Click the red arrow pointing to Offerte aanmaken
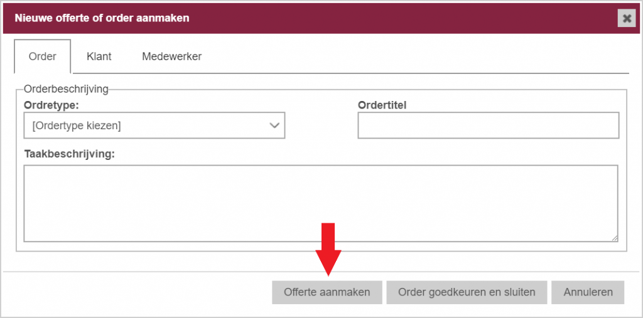Screen dimensions: 643x318 coord(328,249)
